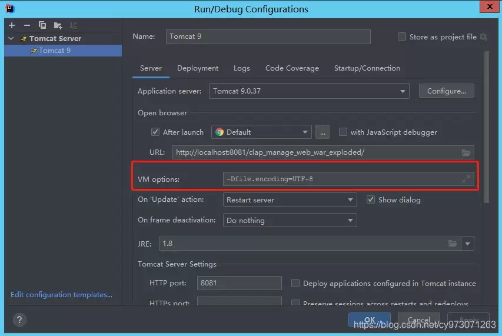Open the Application server dropdown

[309, 91]
